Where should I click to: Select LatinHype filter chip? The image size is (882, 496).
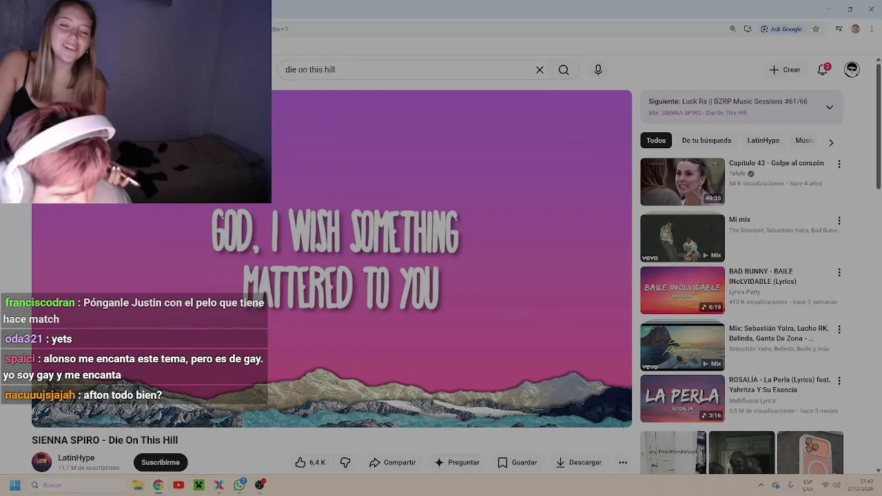tap(763, 141)
